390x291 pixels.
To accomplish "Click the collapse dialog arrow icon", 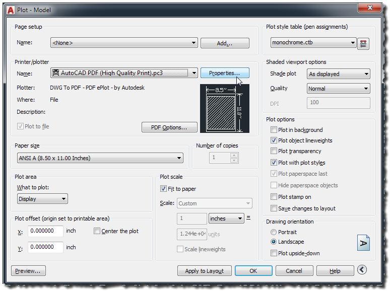I will pos(362,270).
